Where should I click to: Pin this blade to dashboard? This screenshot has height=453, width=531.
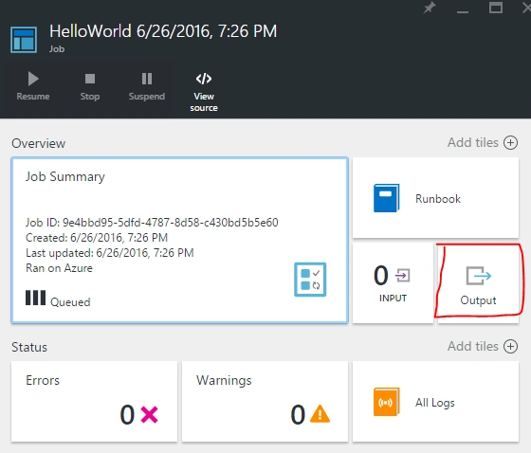pos(430,8)
